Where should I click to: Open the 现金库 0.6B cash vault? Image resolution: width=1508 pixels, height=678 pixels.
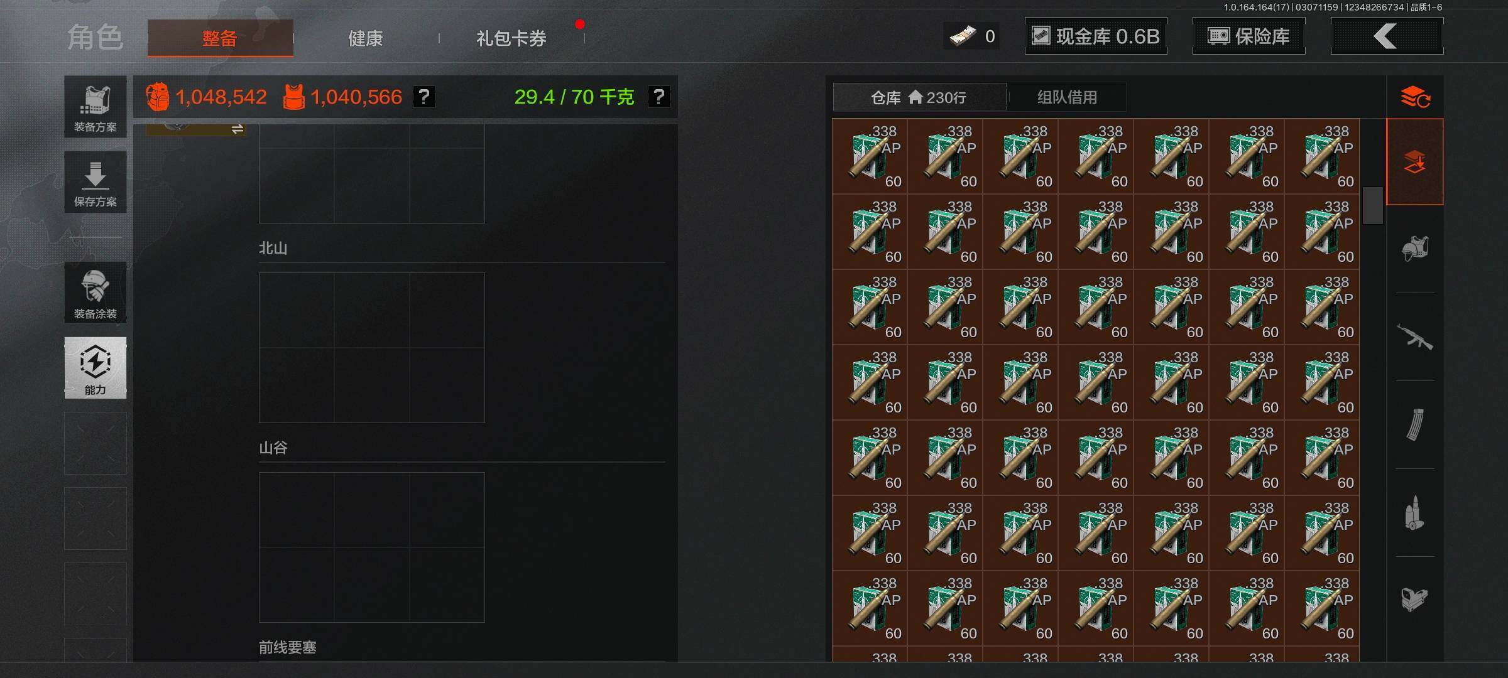1096,36
